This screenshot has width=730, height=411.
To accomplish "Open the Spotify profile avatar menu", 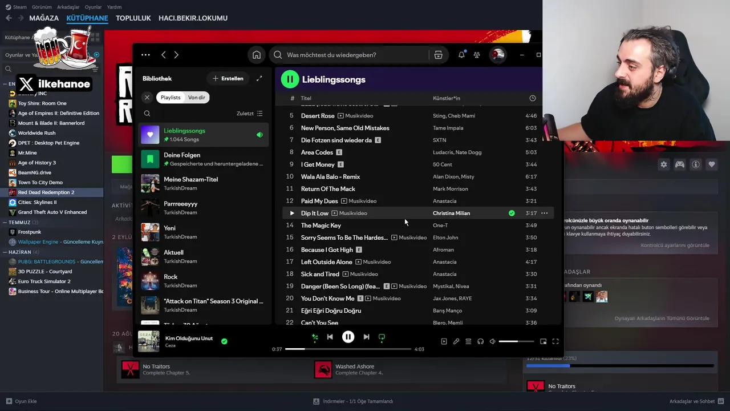I will tap(498, 55).
